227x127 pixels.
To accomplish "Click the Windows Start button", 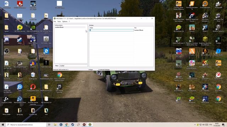I will pyautogui.click(x=3, y=125).
